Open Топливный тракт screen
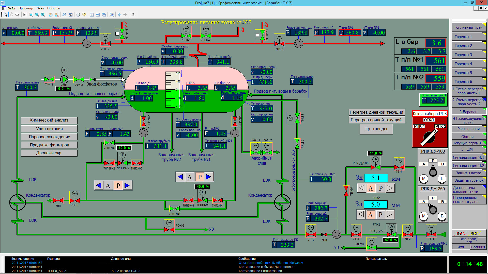Image resolution: width=488 pixels, height=274 pixels. (x=469, y=27)
